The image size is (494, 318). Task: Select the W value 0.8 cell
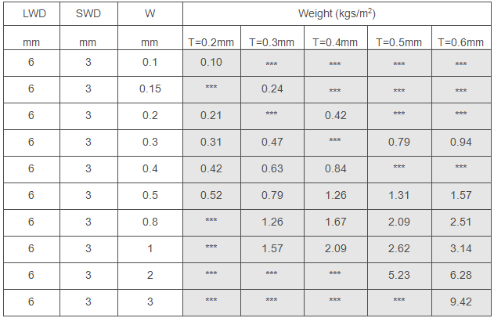tap(150, 222)
